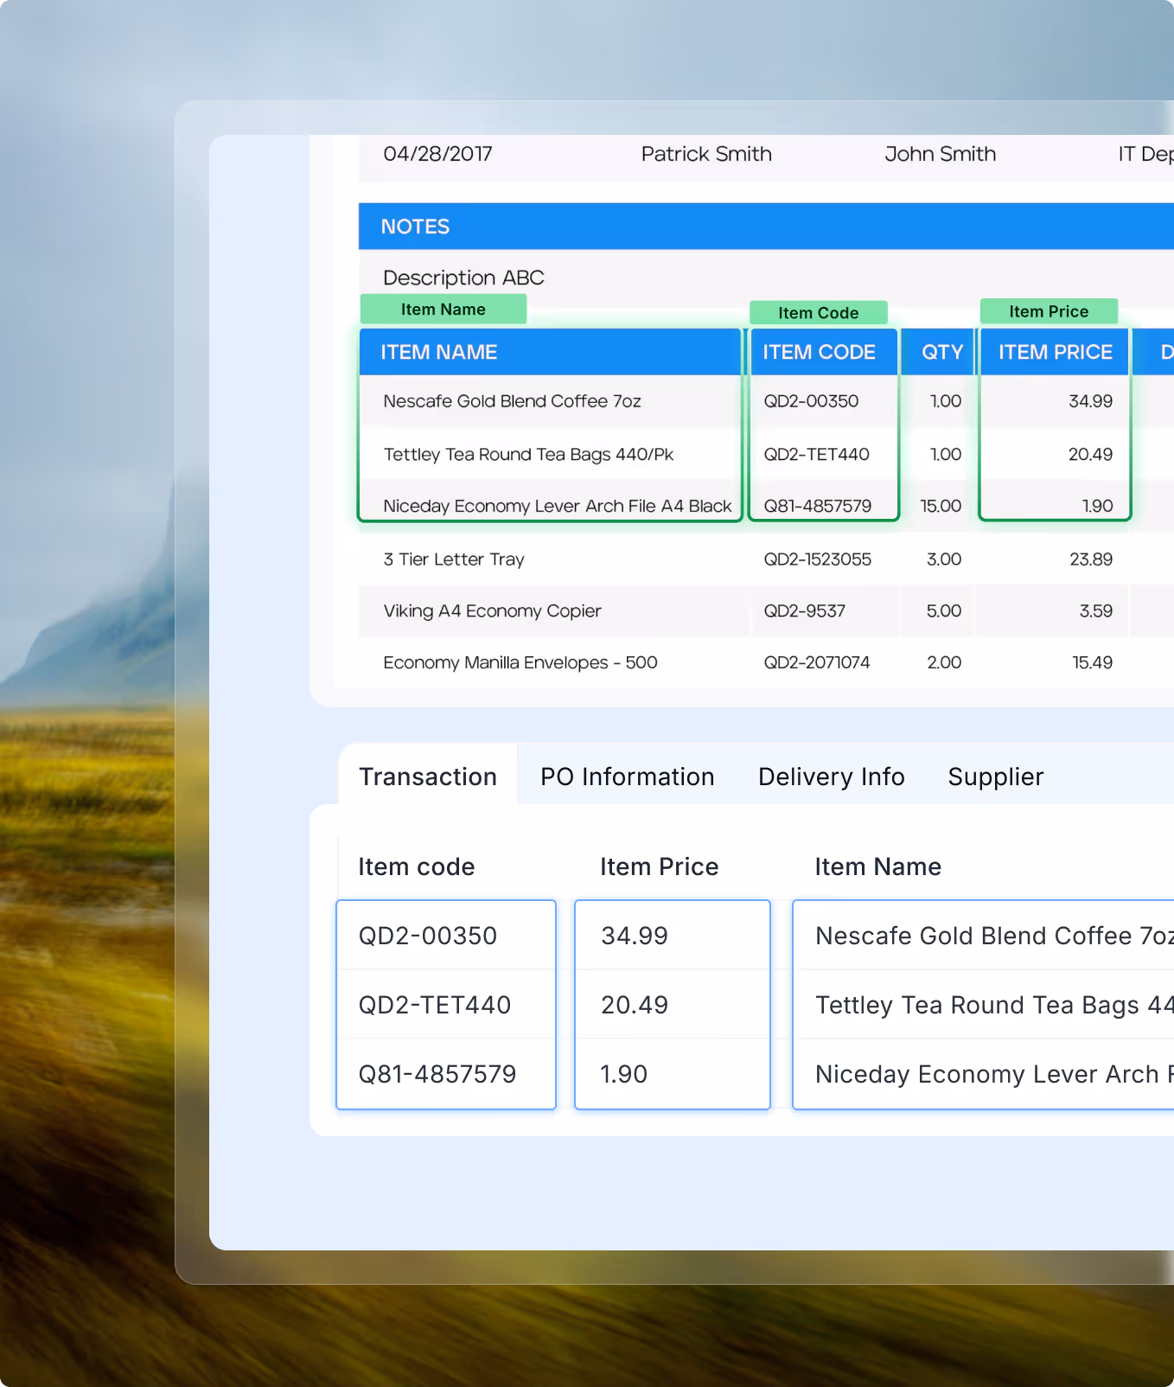
Task: Select Economy Manilla Envelopes - 500 row
Action: [520, 662]
